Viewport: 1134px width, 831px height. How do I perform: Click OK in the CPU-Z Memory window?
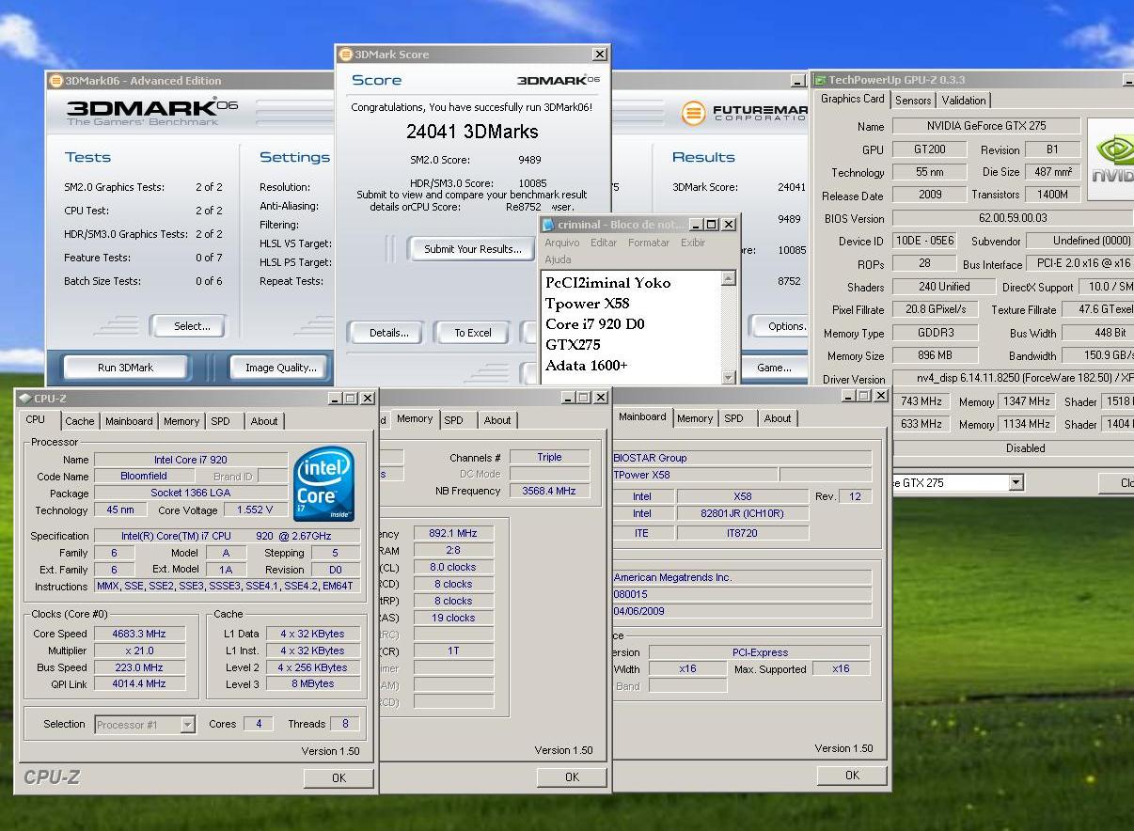(x=572, y=776)
